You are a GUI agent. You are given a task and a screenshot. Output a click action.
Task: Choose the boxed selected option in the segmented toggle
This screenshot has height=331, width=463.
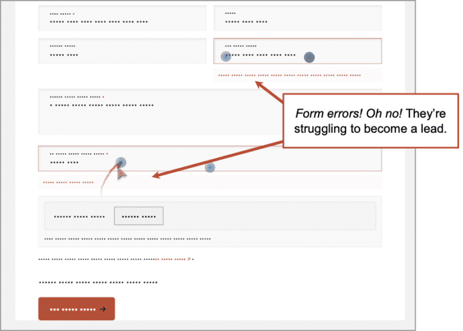point(139,216)
